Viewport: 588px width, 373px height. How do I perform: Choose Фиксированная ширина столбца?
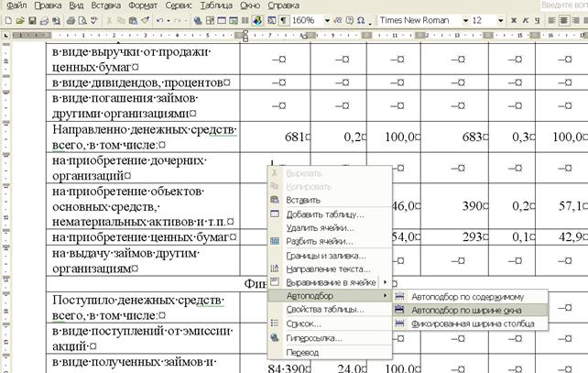470,324
